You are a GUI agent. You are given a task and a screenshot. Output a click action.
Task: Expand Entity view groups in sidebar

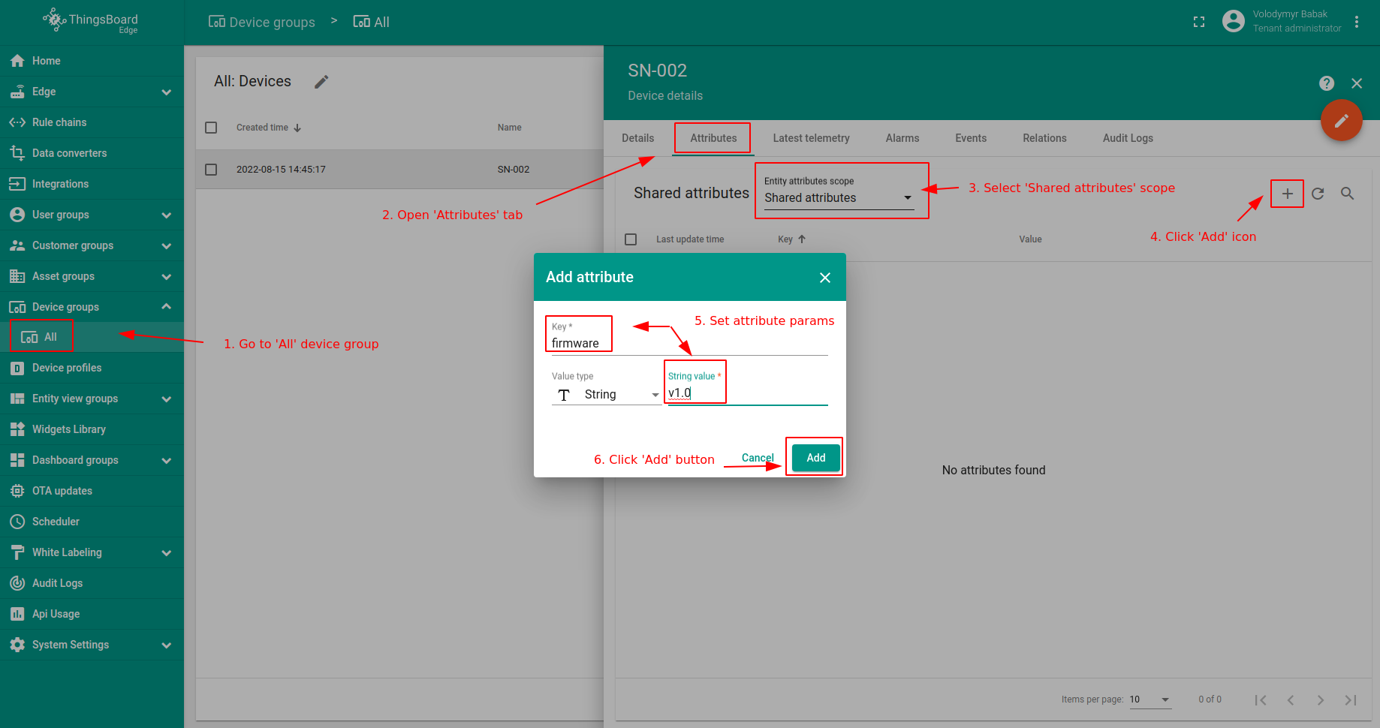(x=166, y=399)
